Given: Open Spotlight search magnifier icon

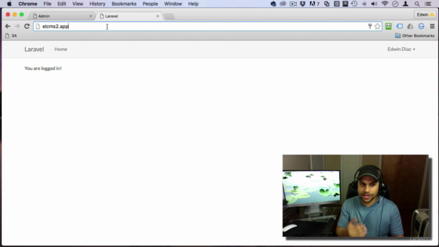Looking at the screenshot, I should pyautogui.click(x=417, y=4).
